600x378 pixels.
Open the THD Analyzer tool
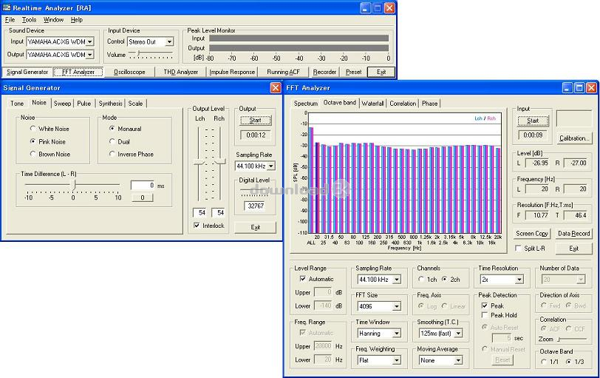point(180,72)
